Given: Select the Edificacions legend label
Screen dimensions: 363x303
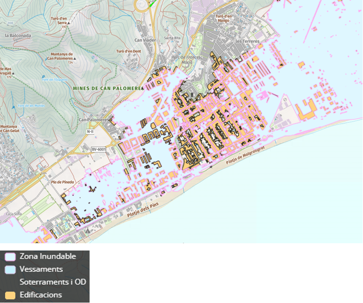Looking at the screenshot, I should [41, 295].
